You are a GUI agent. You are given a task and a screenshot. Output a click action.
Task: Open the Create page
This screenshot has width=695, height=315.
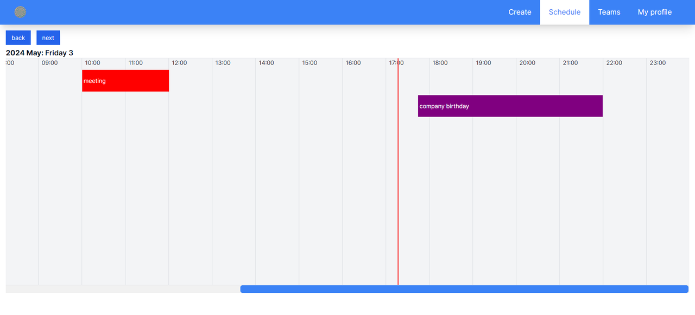[x=520, y=12]
